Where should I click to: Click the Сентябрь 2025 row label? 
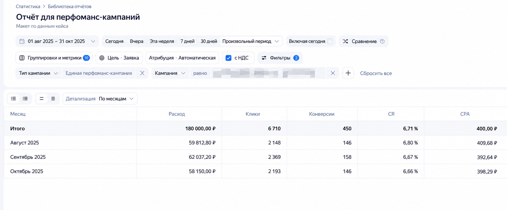(x=28, y=157)
